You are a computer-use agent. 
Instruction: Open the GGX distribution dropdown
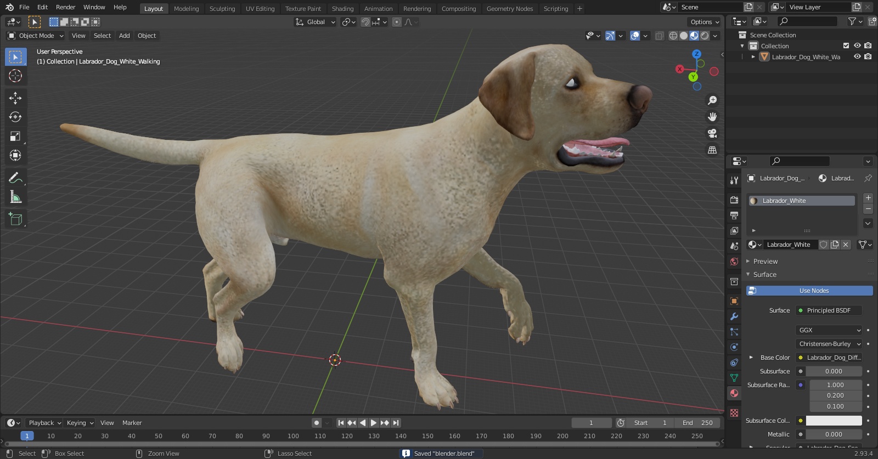(829, 330)
